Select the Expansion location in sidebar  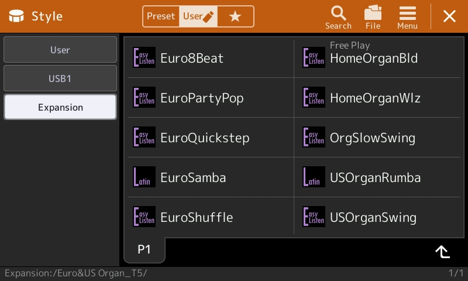(x=60, y=107)
